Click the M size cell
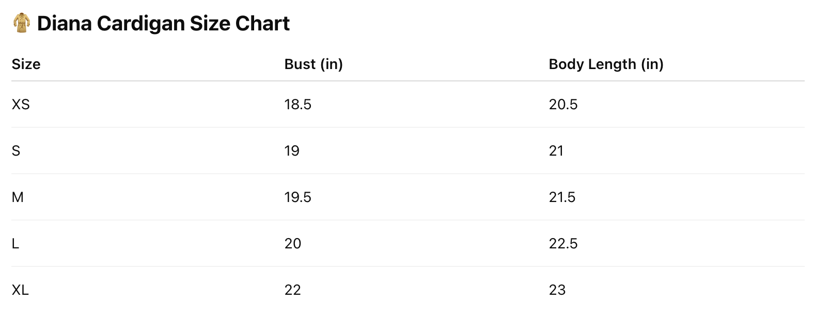Image resolution: width=814 pixels, height=336 pixels. coord(18,197)
